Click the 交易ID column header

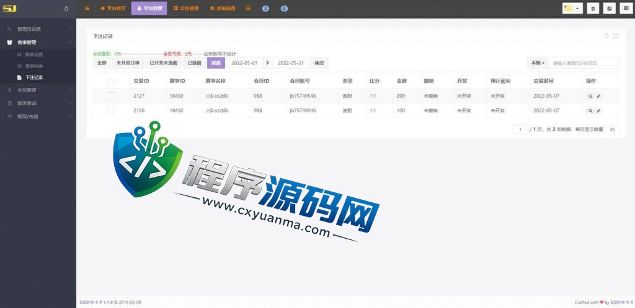coord(141,81)
